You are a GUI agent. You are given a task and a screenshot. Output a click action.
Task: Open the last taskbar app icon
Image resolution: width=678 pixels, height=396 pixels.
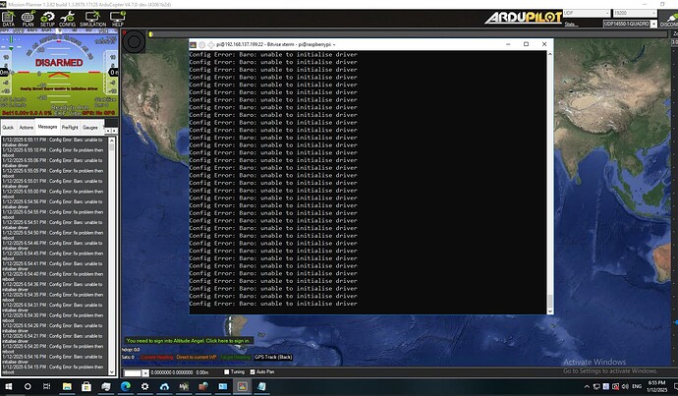[261, 386]
